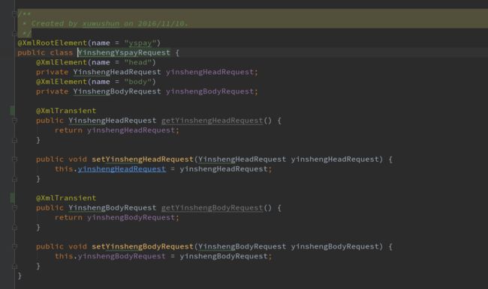Screen dimensions: 488x289
Task: Click @XmlTransient above getYinshengHeadRequest
Action: click(x=66, y=111)
